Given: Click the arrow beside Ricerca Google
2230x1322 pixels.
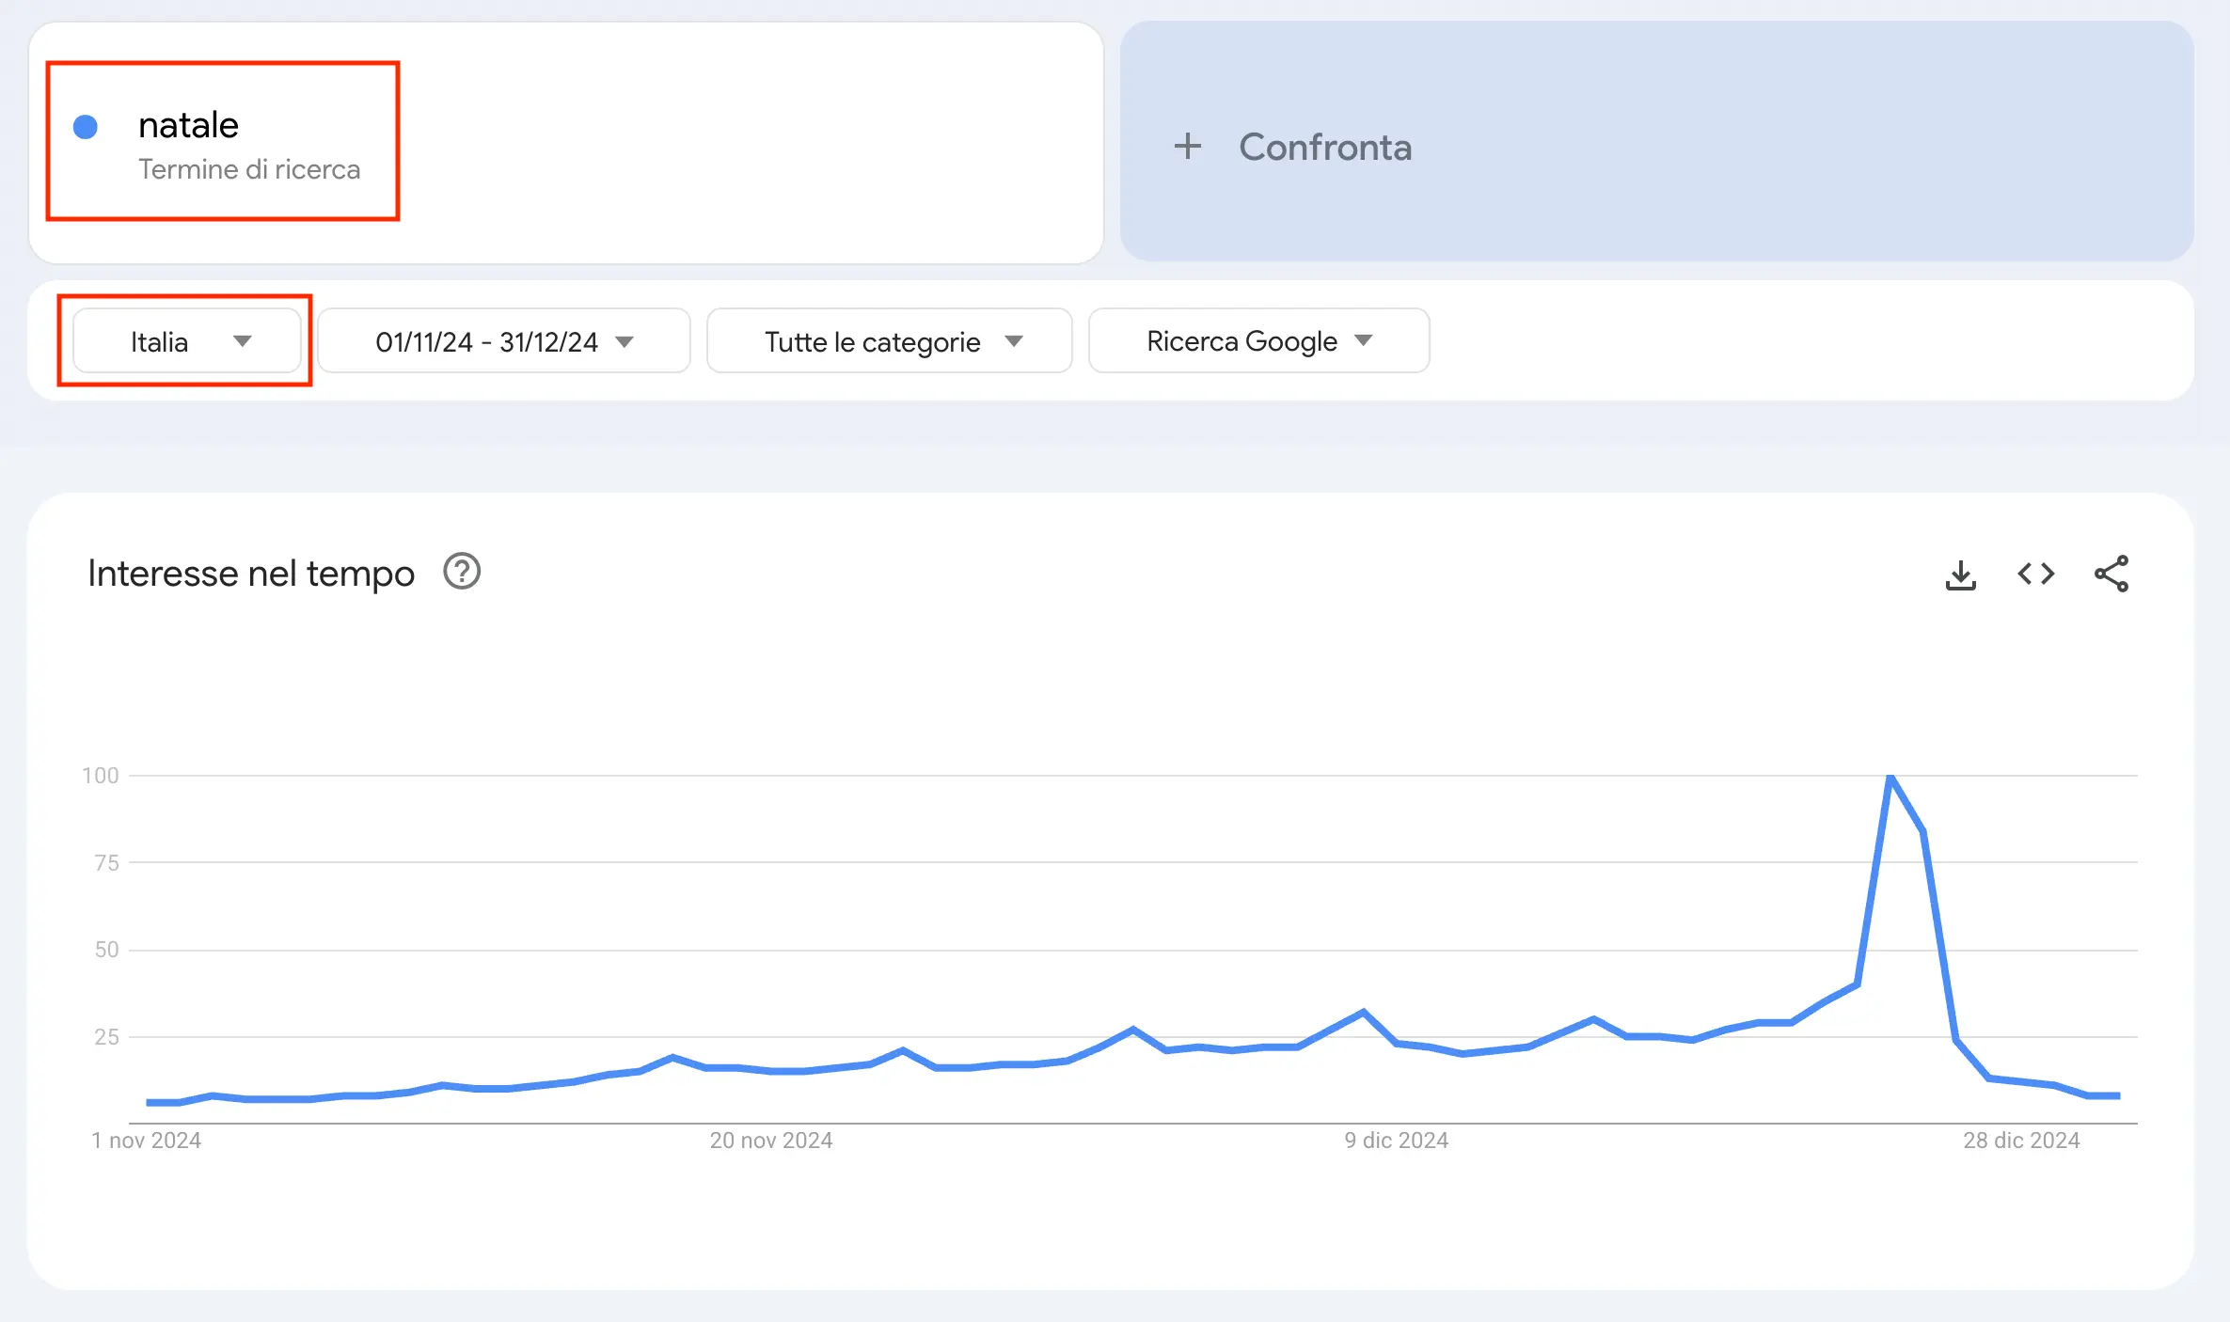Looking at the screenshot, I should 1364,340.
